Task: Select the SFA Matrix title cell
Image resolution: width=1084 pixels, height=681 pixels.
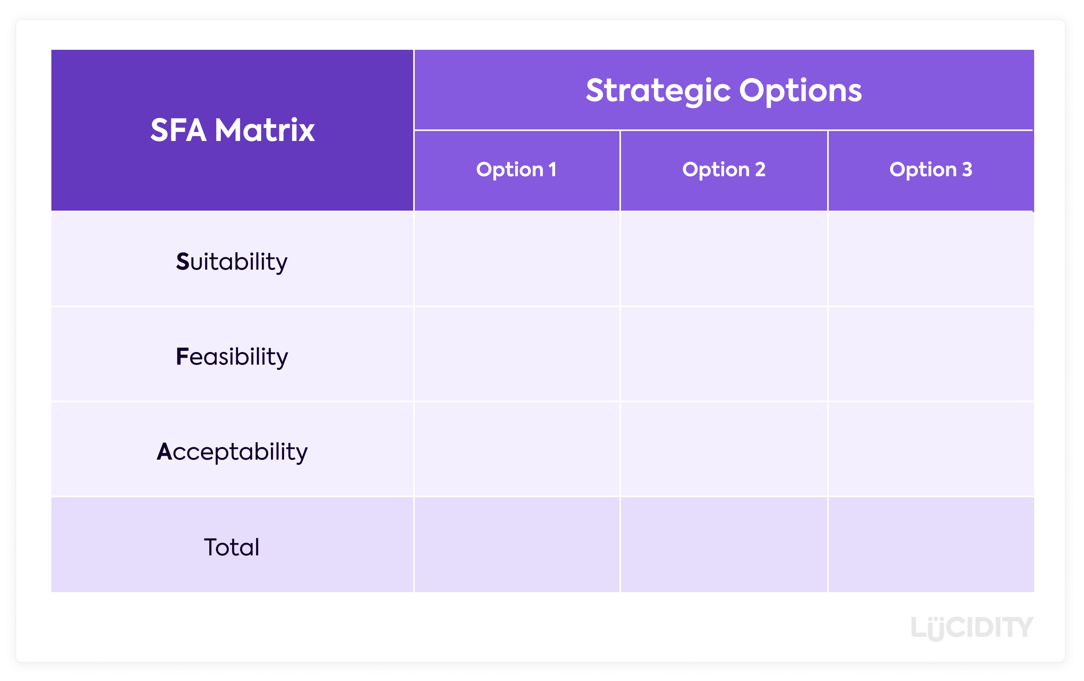Action: (232, 130)
